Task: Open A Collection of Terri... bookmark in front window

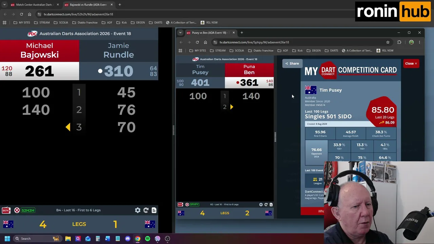Action: [x=357, y=50]
